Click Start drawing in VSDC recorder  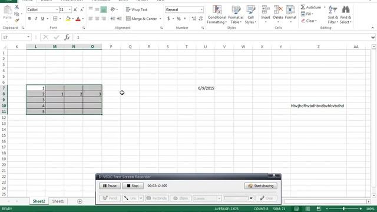coord(260,186)
